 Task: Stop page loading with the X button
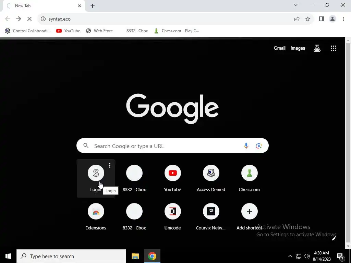point(29,19)
